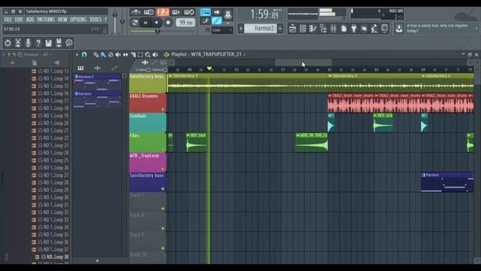Click the microphone recording icon
Image resolution: width=481 pixels, height=271 pixels.
point(28,43)
